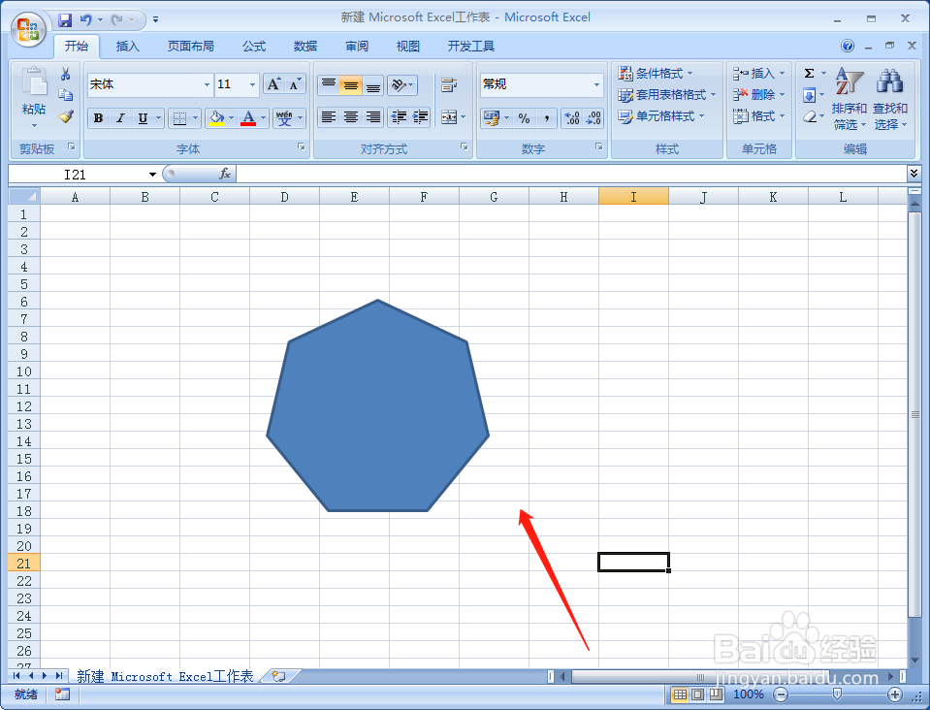Open 单元格样式 cell styles menu

pyautogui.click(x=661, y=116)
